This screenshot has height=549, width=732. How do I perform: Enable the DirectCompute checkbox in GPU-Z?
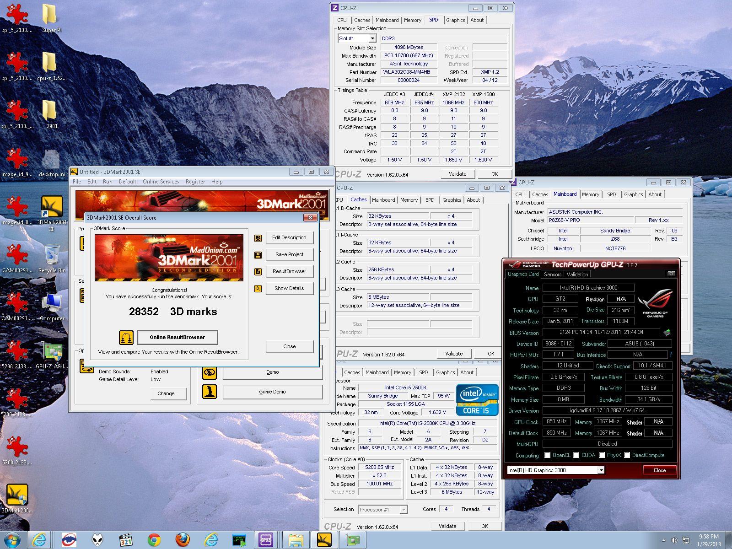(x=627, y=455)
